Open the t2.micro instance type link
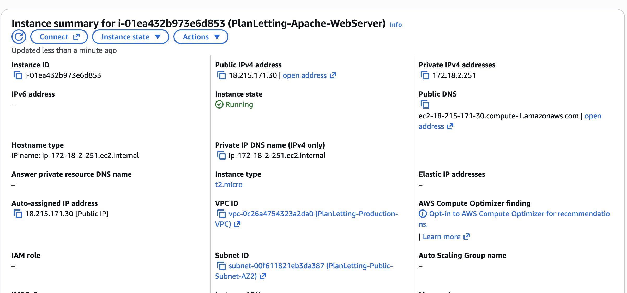The width and height of the screenshot is (627, 293). click(229, 185)
